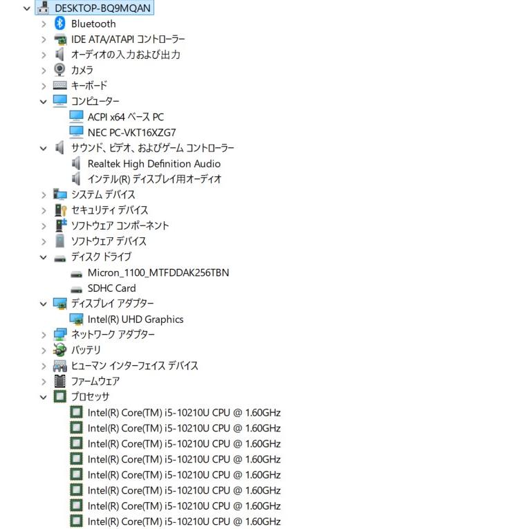Click the icon of NEC PC-VKT16XZG7

tap(76, 132)
